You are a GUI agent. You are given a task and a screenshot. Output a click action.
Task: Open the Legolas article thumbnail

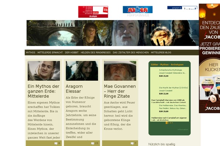[44, 71]
